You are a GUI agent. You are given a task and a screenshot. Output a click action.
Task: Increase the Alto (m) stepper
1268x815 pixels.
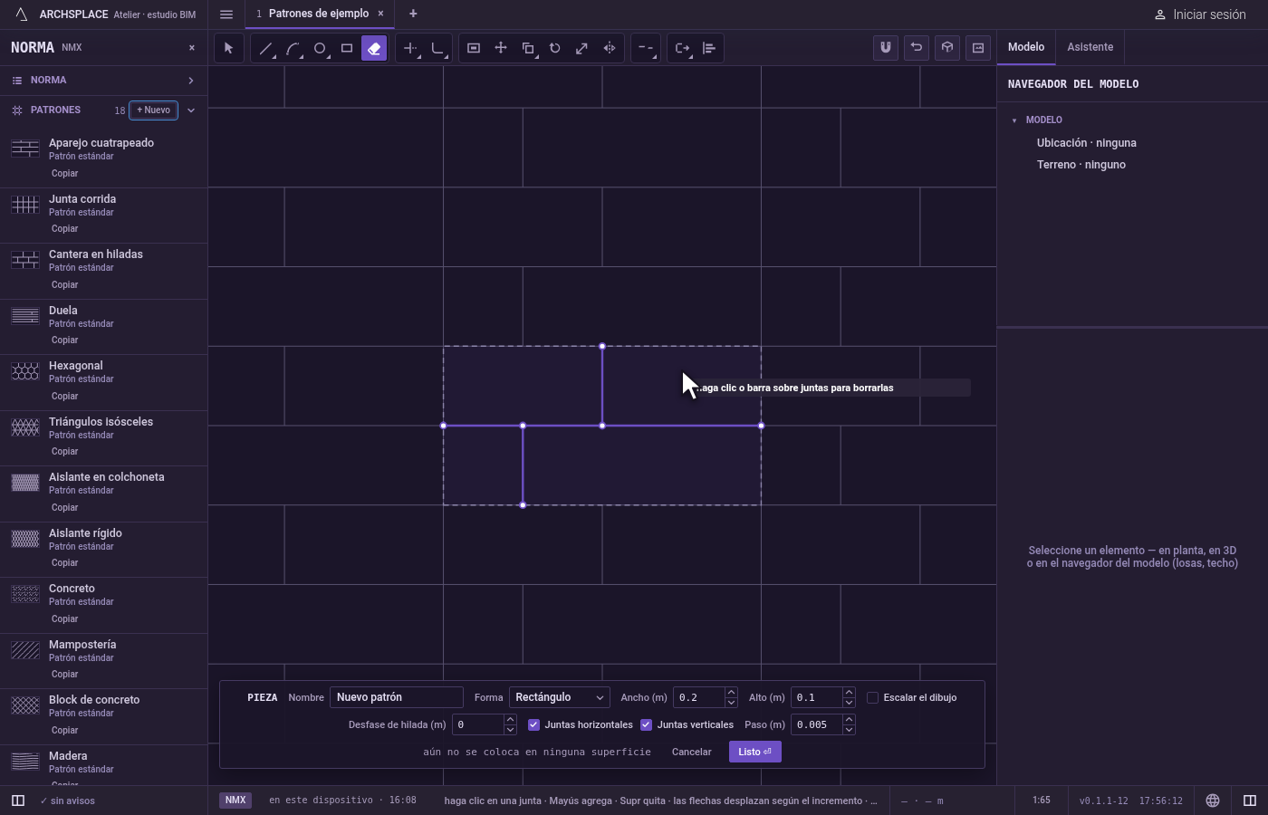pyautogui.click(x=849, y=693)
